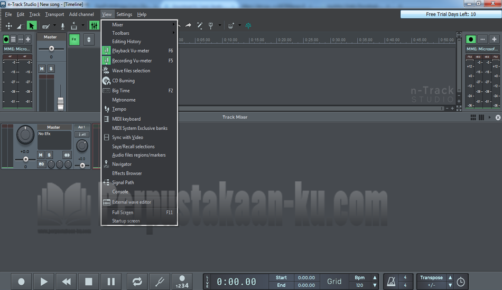Open the File menu
The image size is (502, 290).
tap(8, 14)
